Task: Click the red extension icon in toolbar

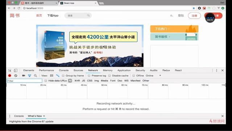Action: (x=204, y=8)
